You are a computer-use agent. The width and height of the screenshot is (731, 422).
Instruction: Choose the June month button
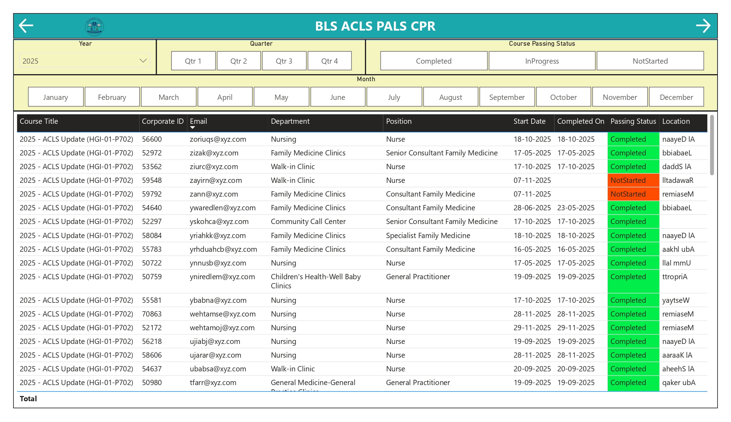[337, 97]
